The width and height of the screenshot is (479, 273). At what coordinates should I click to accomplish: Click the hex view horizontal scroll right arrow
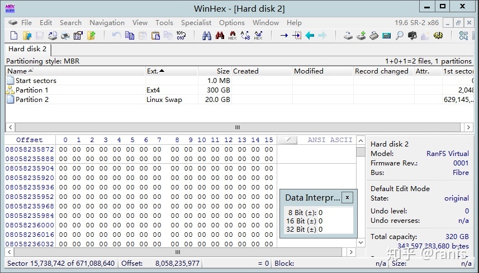pyautogui.click(x=351, y=252)
